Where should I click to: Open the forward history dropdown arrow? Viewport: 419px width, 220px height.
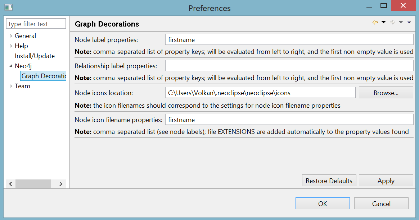(400, 22)
